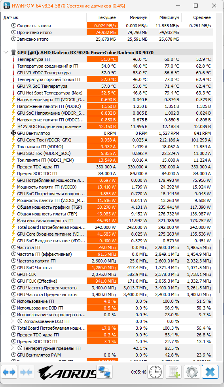Viewport: 224px width, 387px height.
Task: Click the Датчик column header
Action: click(x=44, y=17)
